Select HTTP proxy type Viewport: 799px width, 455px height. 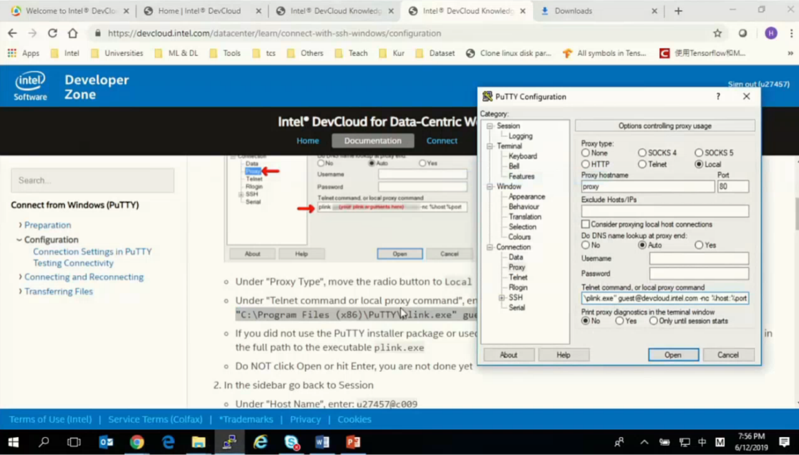[x=585, y=164]
